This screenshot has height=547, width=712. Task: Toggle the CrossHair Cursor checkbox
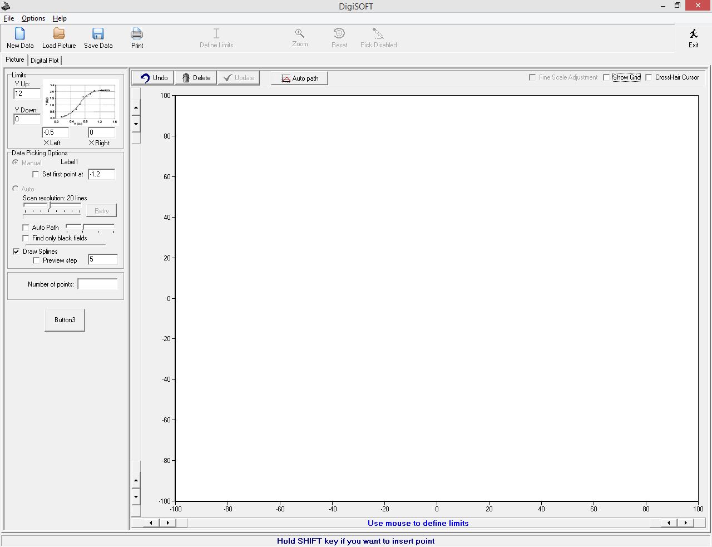[649, 77]
